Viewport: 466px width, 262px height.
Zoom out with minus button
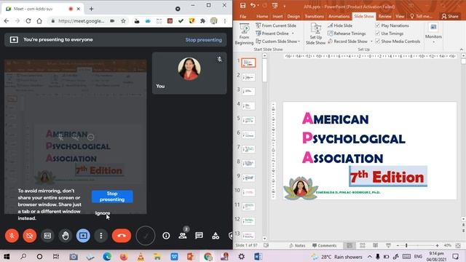click(398, 245)
